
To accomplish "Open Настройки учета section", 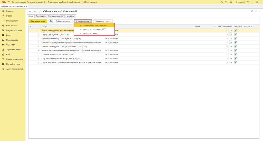I will pyautogui.click(x=13, y=64).
